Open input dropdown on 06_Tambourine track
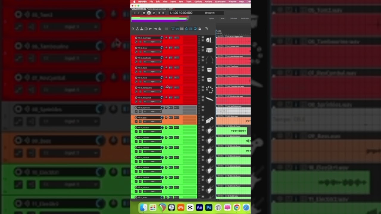 coord(152,92)
